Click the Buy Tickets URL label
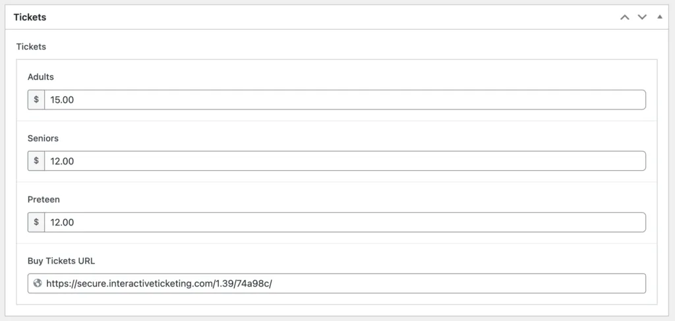 (61, 260)
